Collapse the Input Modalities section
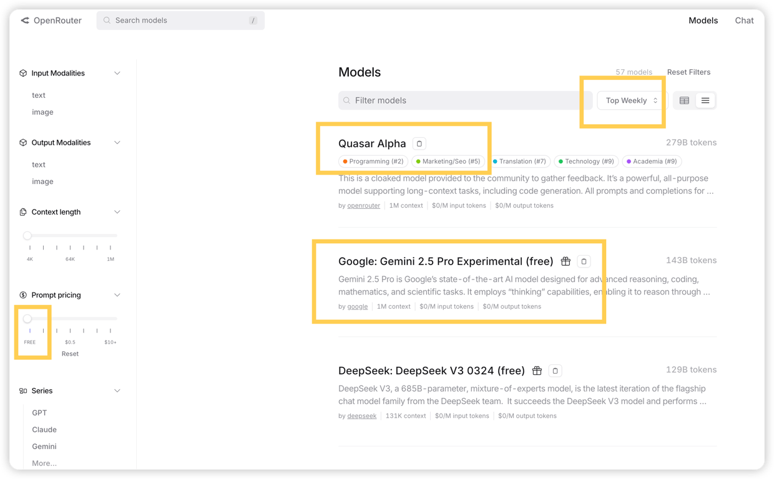The image size is (774, 479). click(x=117, y=73)
